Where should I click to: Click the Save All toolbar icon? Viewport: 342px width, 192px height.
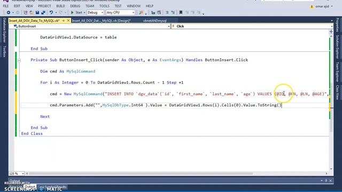coord(43,13)
